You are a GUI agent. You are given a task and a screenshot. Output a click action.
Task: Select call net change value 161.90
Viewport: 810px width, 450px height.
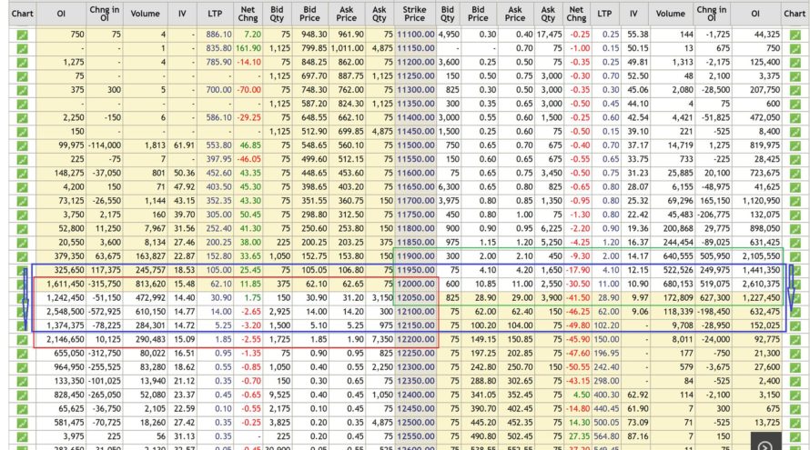click(248, 48)
